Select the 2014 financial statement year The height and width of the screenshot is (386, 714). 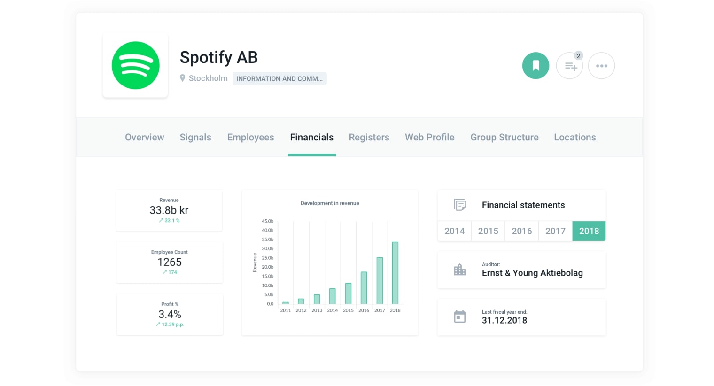[454, 231]
